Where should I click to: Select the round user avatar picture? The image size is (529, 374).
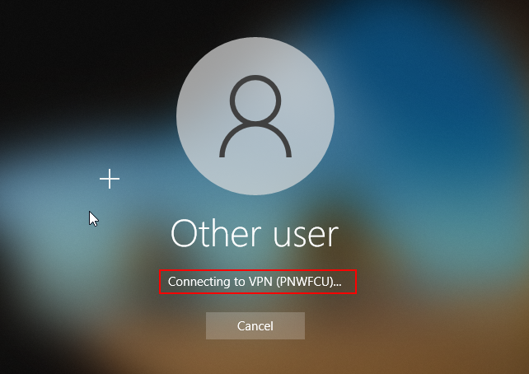(255, 115)
